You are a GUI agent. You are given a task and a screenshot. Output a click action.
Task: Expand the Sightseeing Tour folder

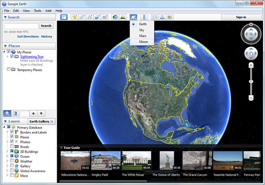coord(7,56)
